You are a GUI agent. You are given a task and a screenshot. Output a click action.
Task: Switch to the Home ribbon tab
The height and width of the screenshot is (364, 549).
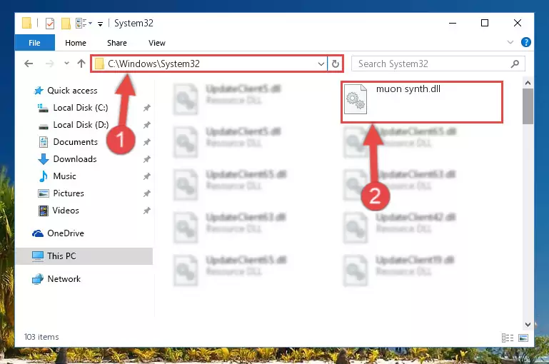(76, 43)
